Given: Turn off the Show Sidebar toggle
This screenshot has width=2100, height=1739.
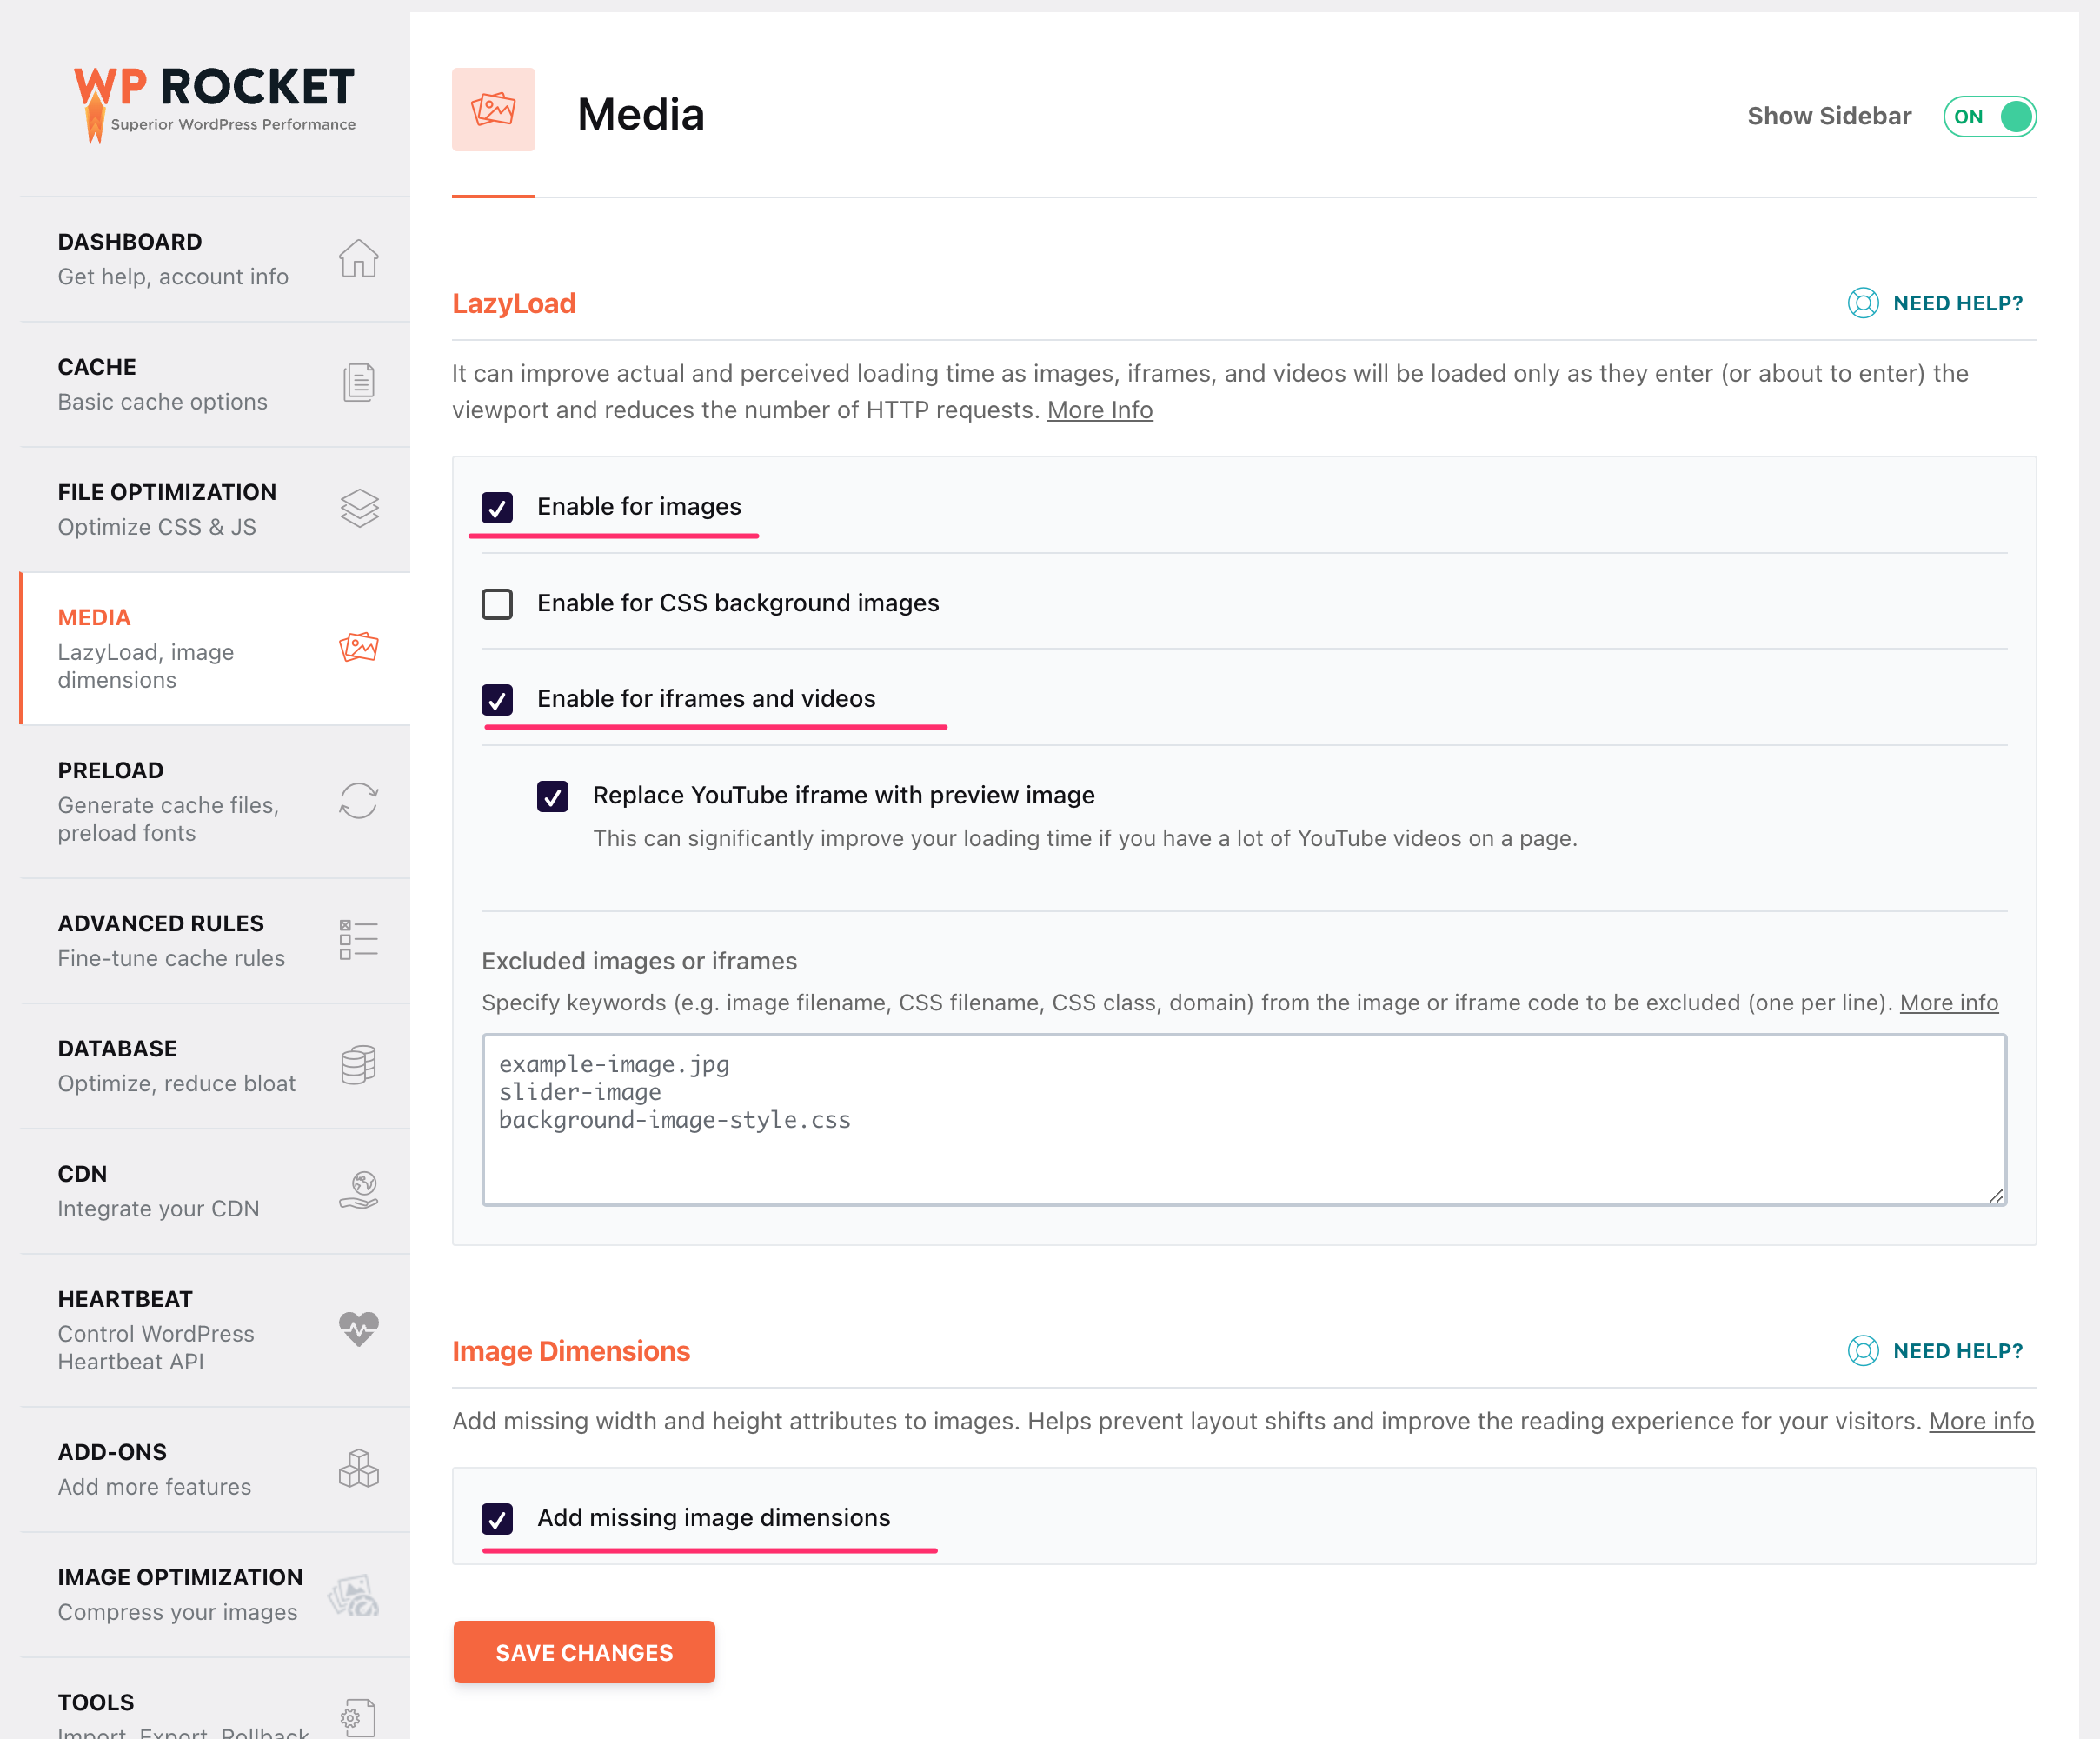Looking at the screenshot, I should (x=1989, y=117).
